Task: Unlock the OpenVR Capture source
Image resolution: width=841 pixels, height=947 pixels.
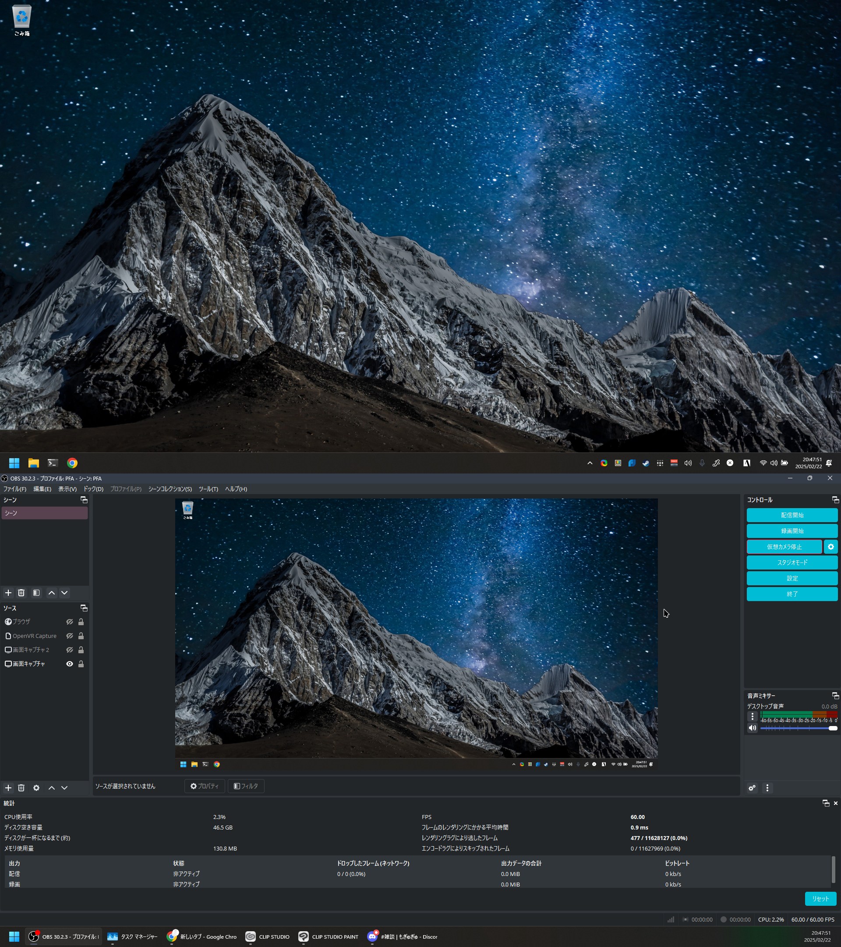Action: pyautogui.click(x=81, y=636)
